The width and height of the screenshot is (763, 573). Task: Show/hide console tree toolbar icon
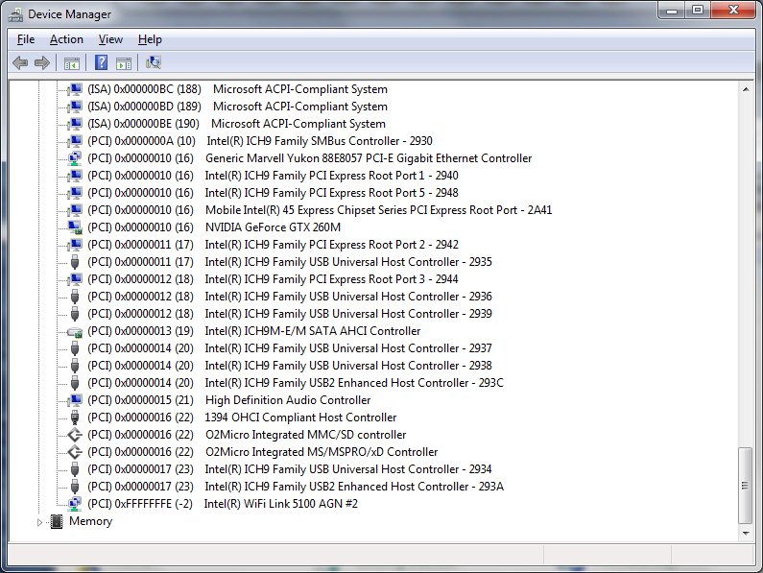pyautogui.click(x=72, y=62)
